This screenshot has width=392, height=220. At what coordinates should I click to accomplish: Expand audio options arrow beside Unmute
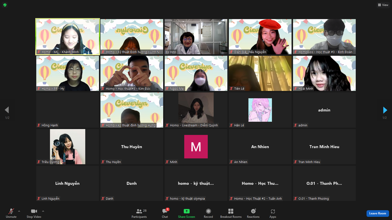pyautogui.click(x=19, y=211)
